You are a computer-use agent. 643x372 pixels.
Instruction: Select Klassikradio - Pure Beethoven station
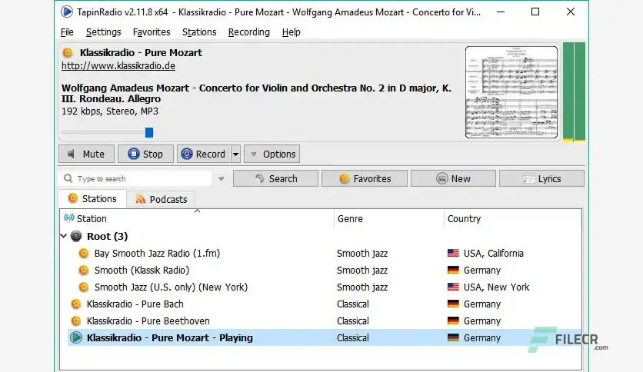[x=148, y=321]
